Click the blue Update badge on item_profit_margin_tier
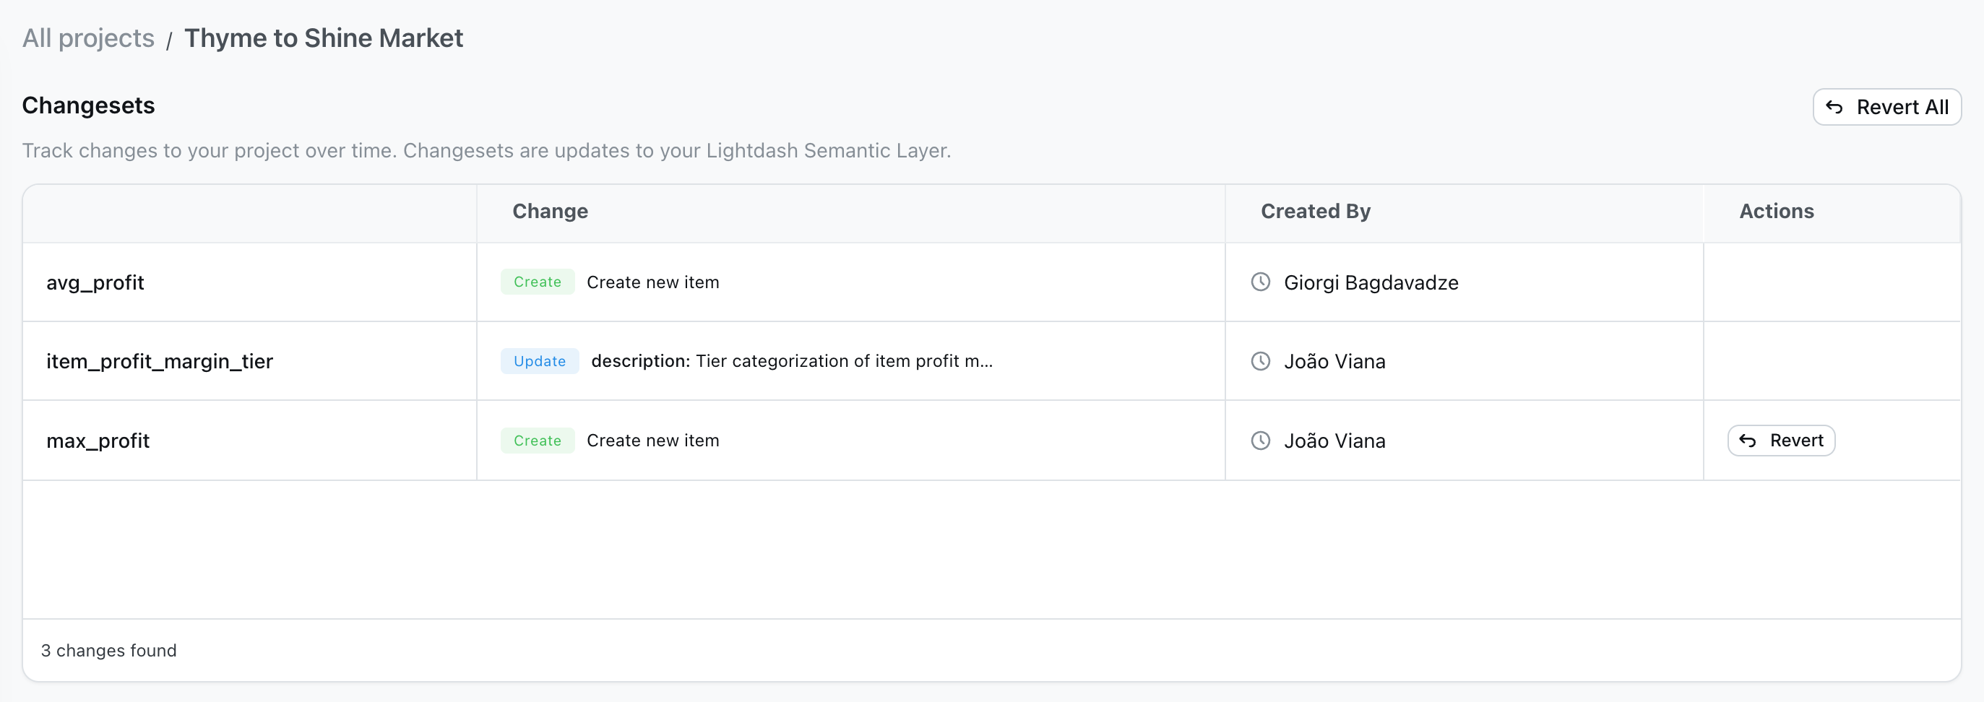This screenshot has height=702, width=1984. point(539,361)
